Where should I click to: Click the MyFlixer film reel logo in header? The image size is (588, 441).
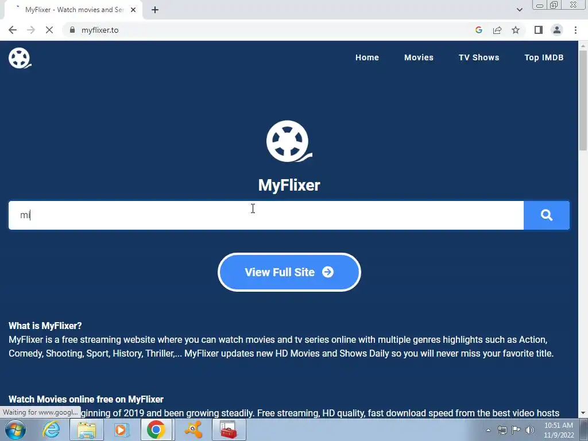coord(20,58)
